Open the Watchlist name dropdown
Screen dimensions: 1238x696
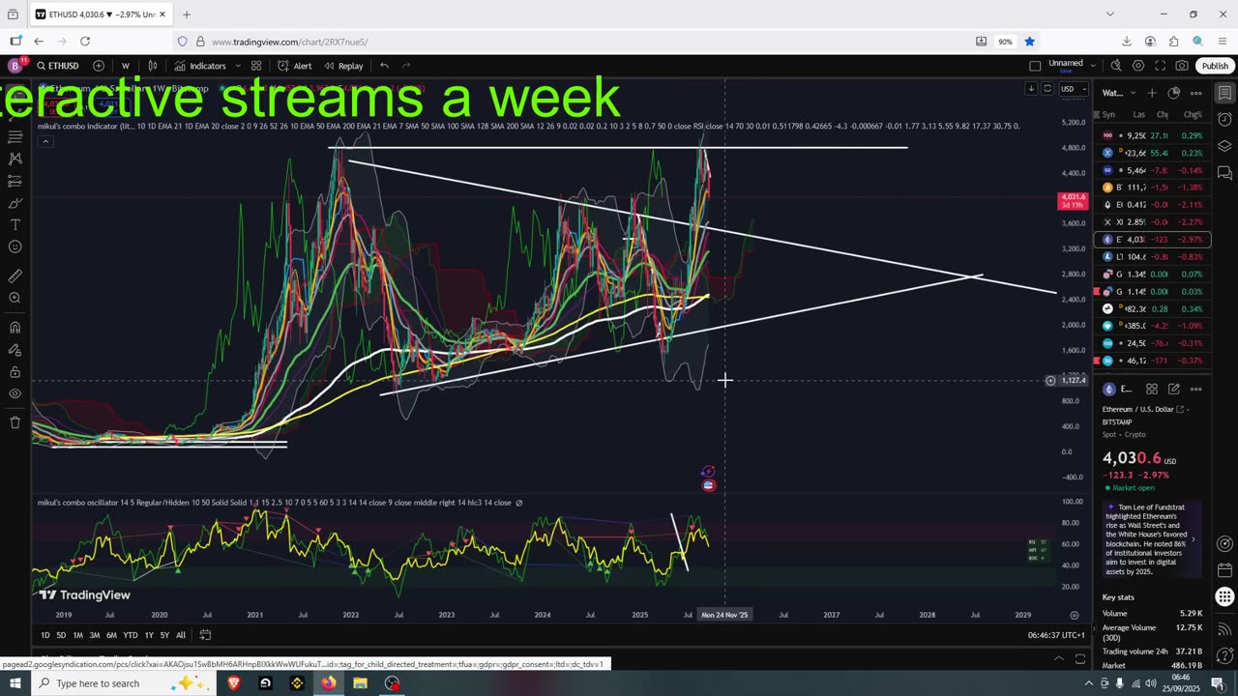click(x=1117, y=93)
